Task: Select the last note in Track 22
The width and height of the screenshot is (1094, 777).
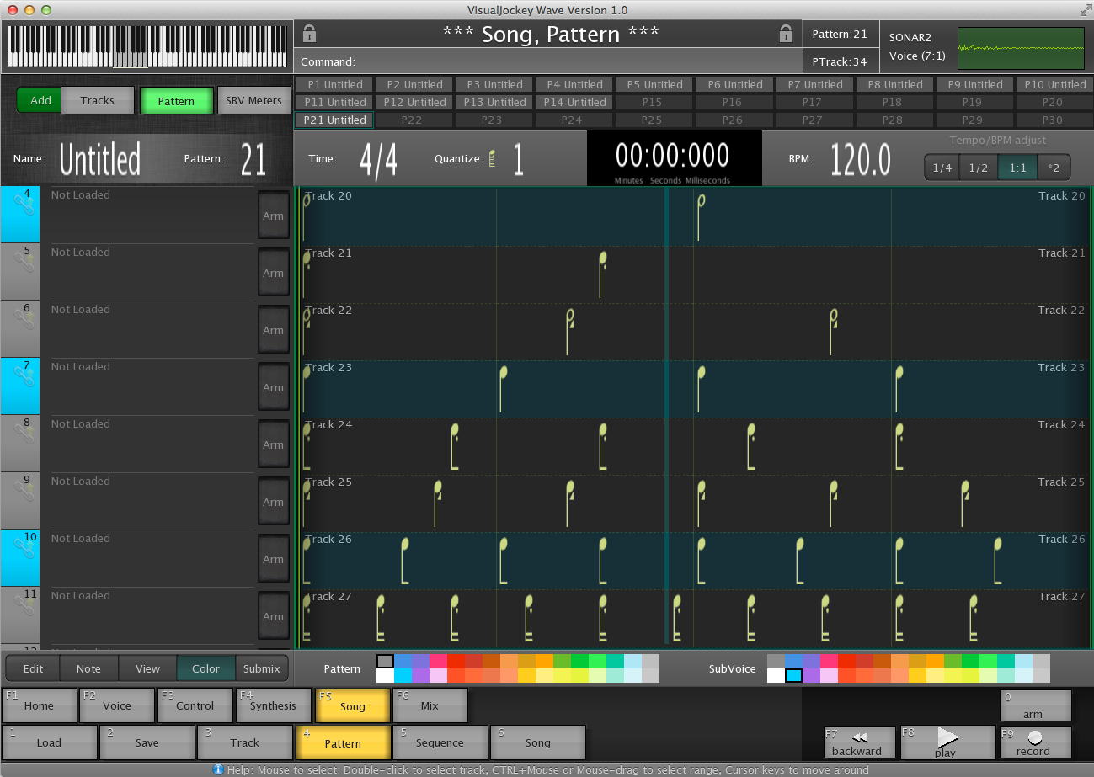Action: click(833, 332)
